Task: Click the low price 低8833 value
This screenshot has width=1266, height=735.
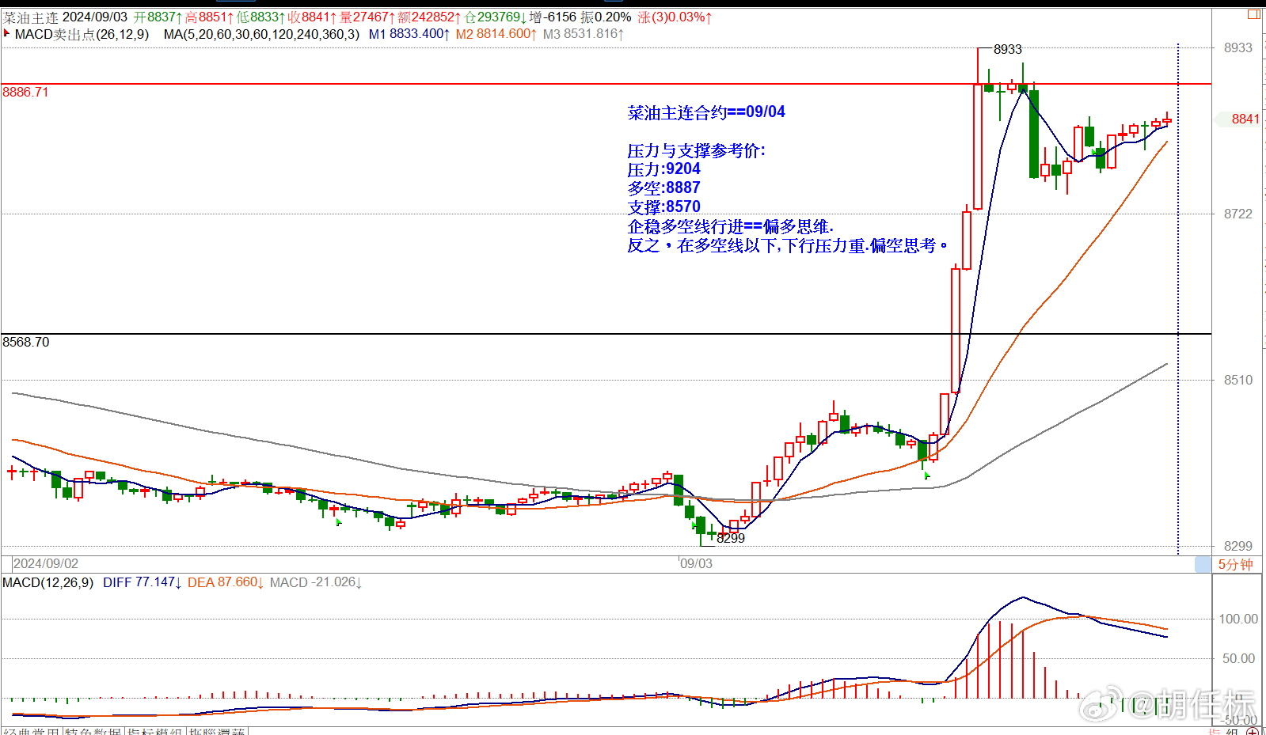Action: pyautogui.click(x=260, y=17)
